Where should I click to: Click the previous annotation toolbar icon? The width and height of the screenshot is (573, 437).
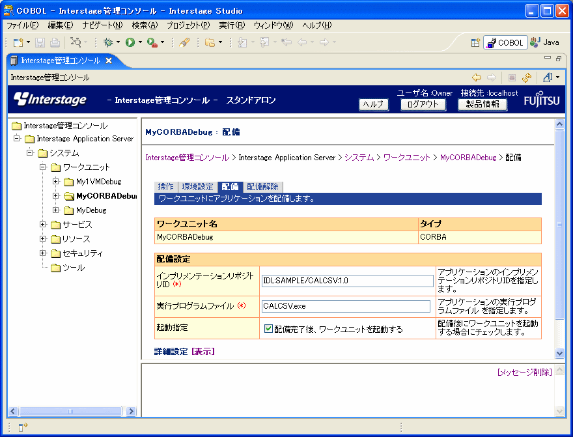click(264, 42)
